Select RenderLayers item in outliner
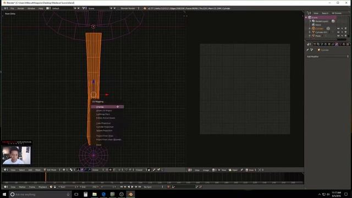The width and height of the screenshot is (352, 198). 321,21
